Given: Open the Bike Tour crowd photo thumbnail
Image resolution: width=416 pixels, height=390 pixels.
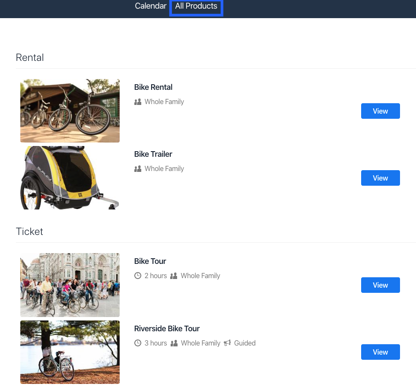Looking at the screenshot, I should point(70,285).
